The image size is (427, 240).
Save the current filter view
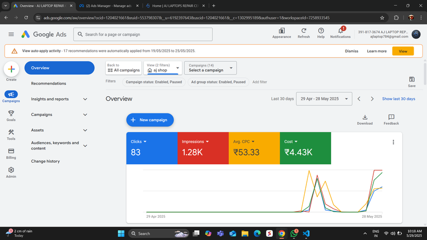(x=412, y=82)
